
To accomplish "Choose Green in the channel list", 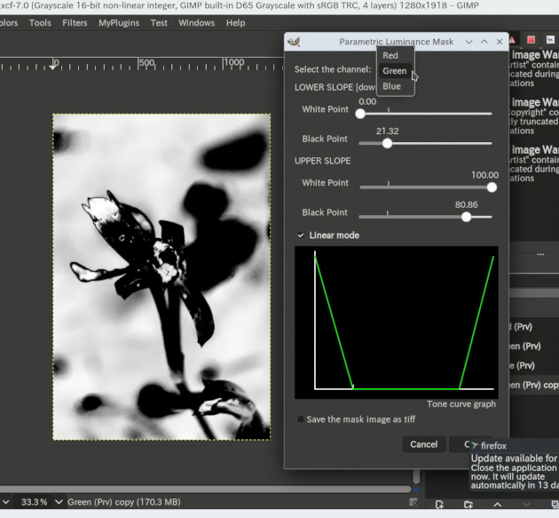I will pos(394,71).
